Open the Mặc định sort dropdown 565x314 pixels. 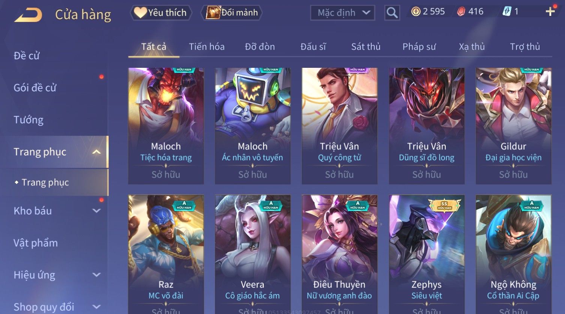tap(343, 13)
